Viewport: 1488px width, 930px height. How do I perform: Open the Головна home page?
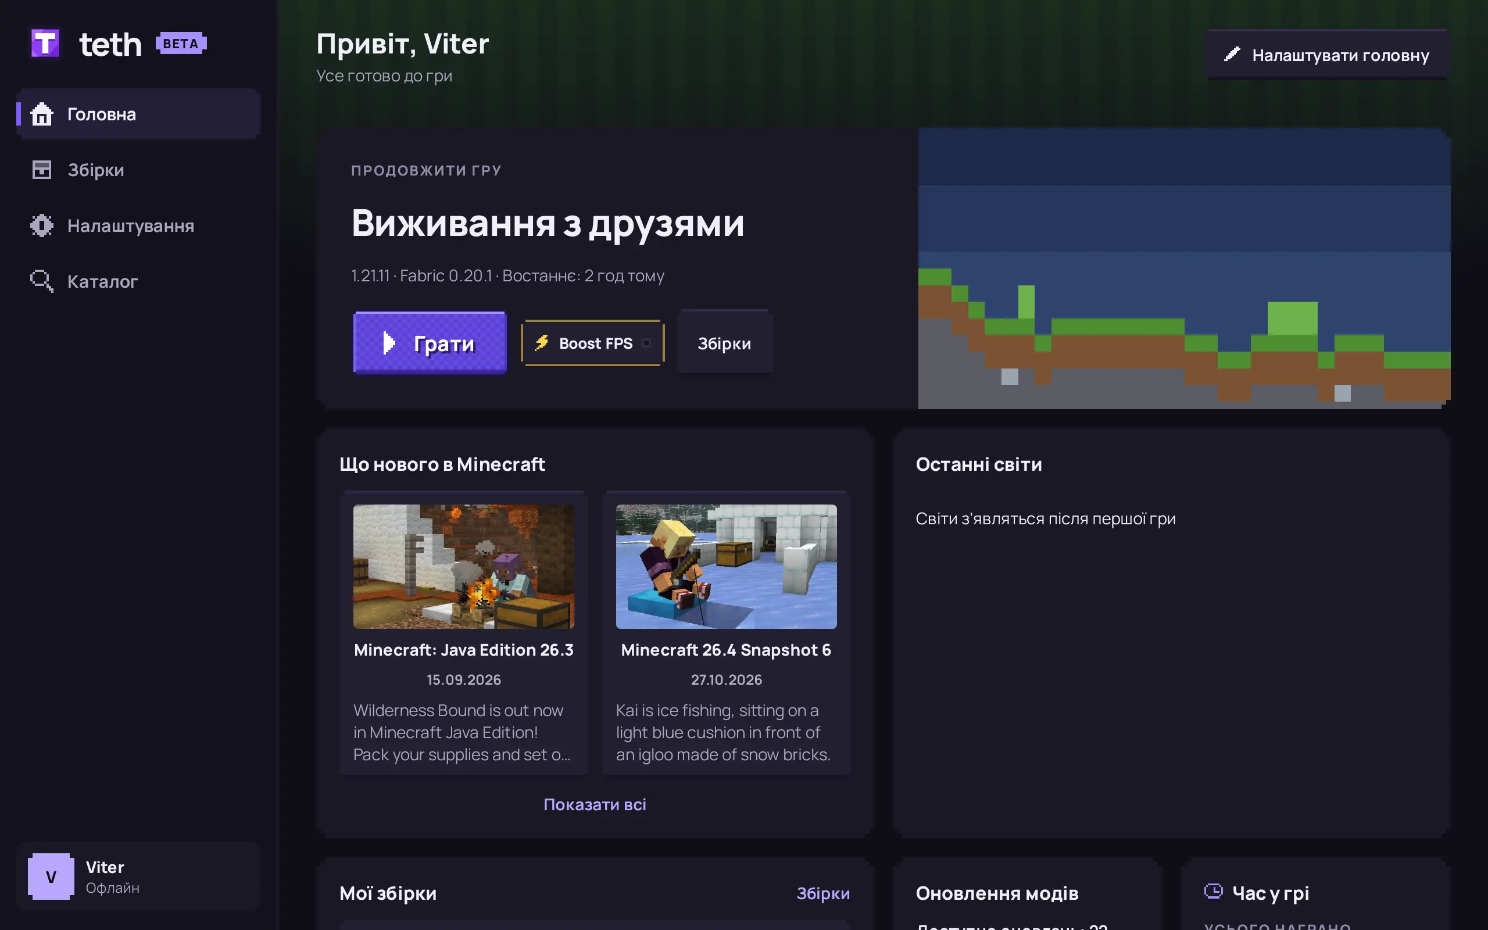(x=138, y=115)
